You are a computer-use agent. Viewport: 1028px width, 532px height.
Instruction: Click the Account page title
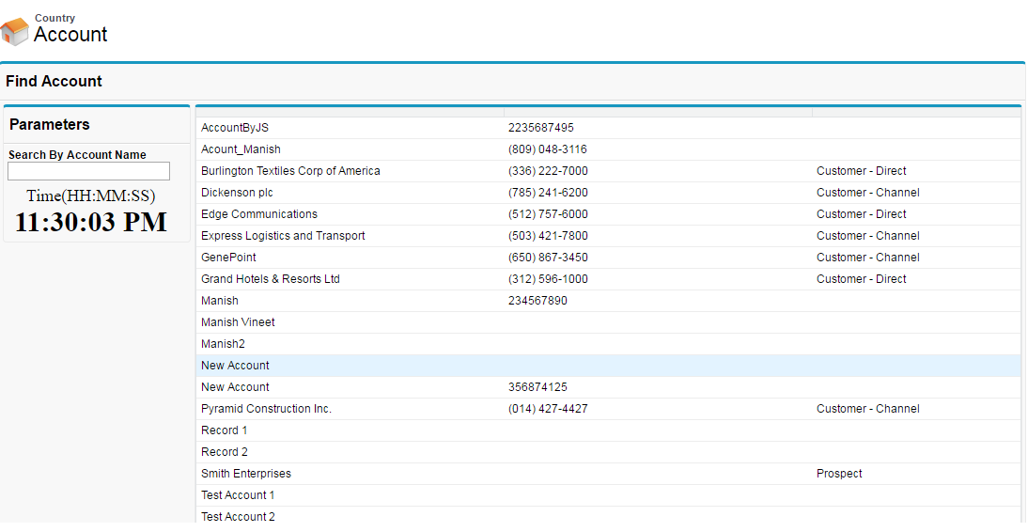tap(70, 34)
